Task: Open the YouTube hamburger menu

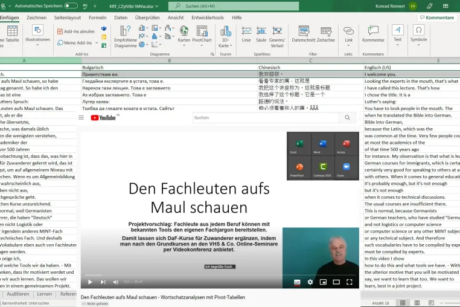Action: tap(81, 117)
